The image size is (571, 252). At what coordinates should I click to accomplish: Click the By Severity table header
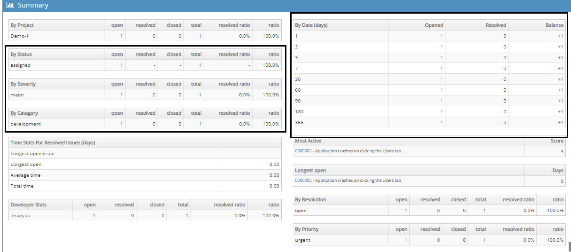[x=23, y=84]
